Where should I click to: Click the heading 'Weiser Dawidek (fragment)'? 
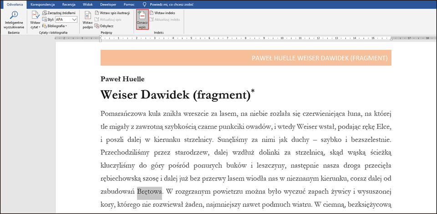(175, 95)
